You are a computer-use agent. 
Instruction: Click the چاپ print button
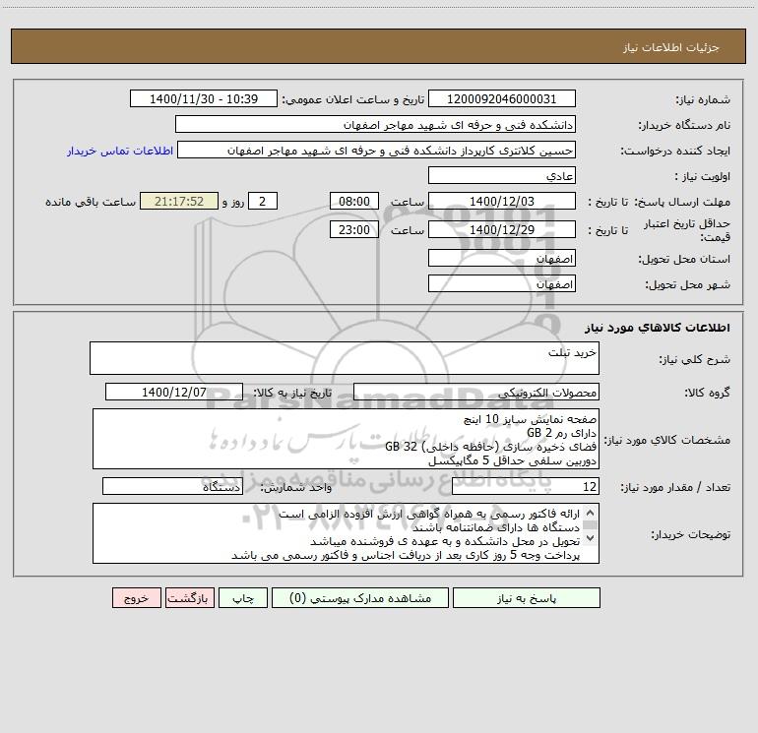[x=243, y=598]
